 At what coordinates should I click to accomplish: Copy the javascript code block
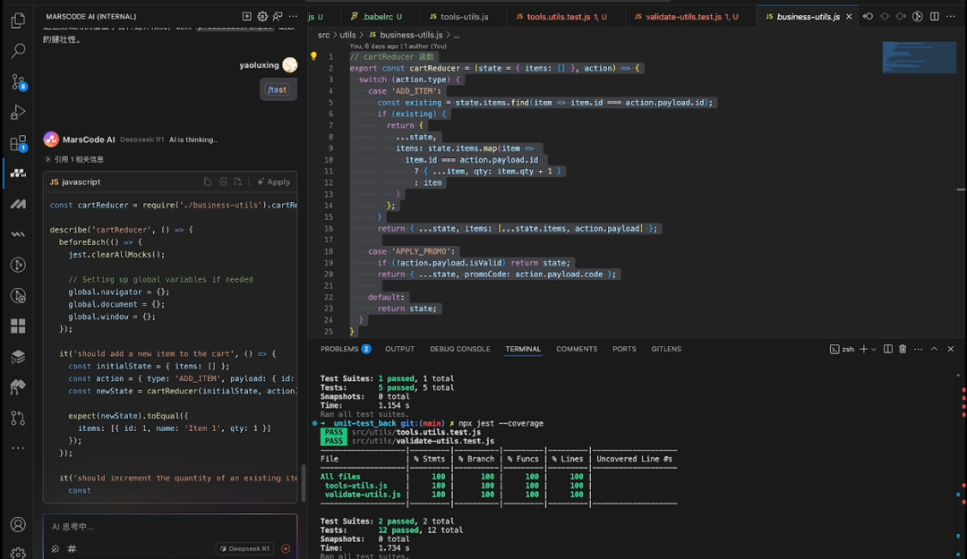tap(208, 182)
